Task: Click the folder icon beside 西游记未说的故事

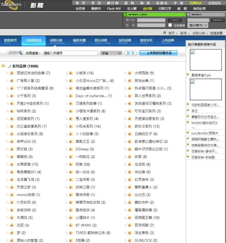Action: click(x=12, y=73)
